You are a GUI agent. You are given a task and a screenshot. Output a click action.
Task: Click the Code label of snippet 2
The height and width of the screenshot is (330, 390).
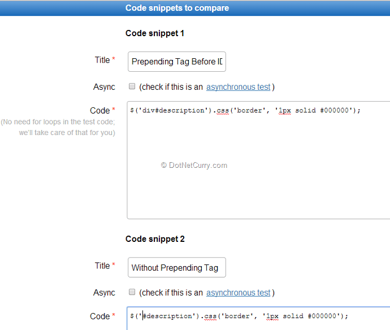point(100,316)
